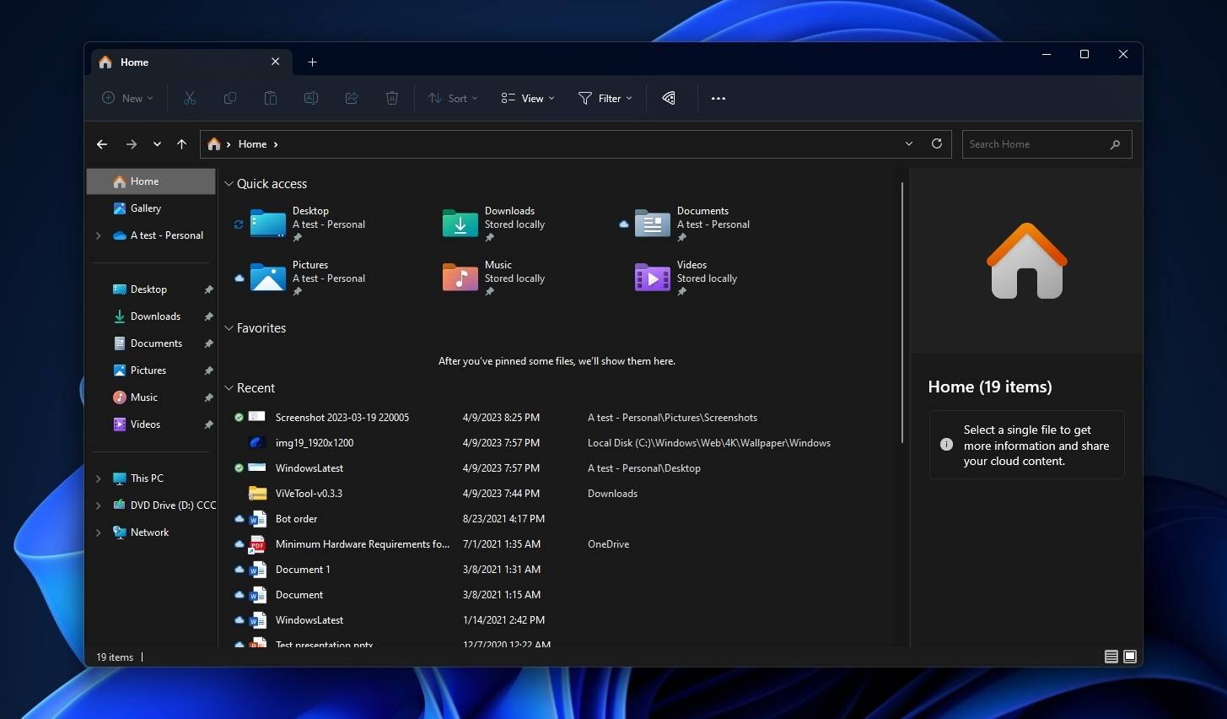The image size is (1227, 719).
Task: Unpin Downloads from the sidebar
Action: 208,316
